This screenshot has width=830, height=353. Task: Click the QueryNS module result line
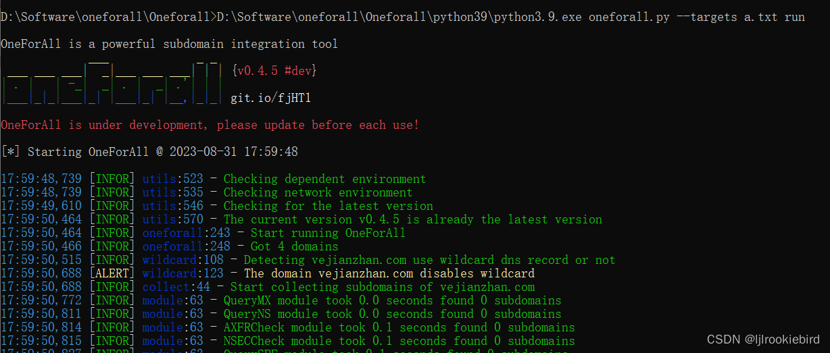(281, 314)
